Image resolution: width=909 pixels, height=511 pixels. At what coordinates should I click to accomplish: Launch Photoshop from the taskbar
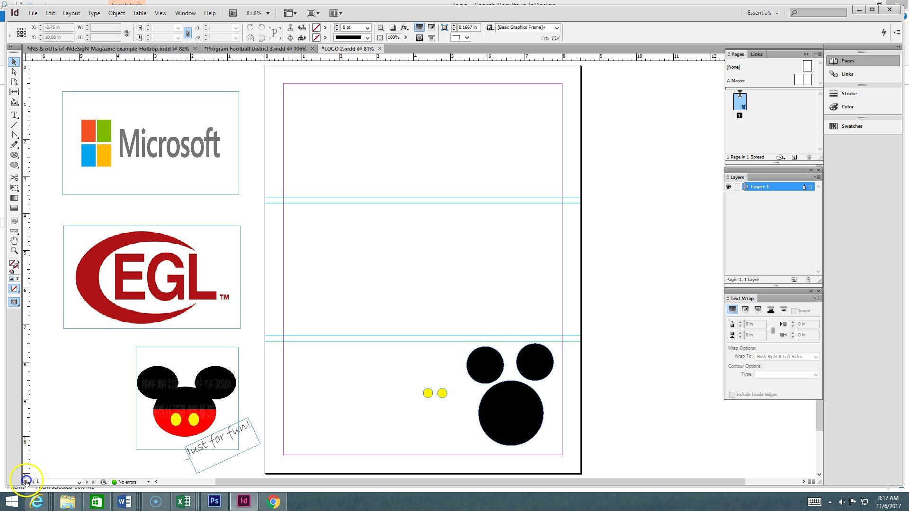pyautogui.click(x=214, y=501)
